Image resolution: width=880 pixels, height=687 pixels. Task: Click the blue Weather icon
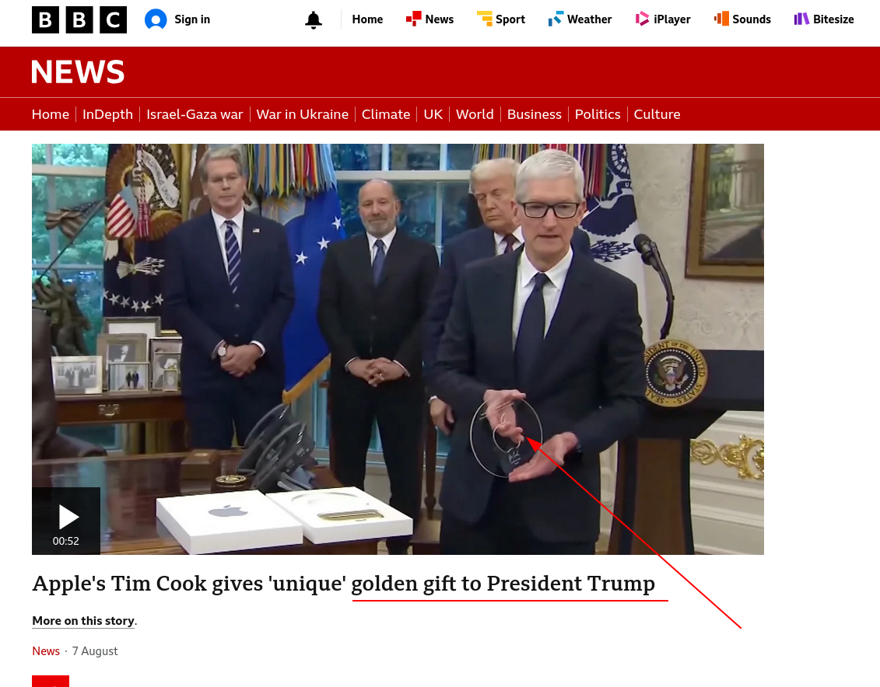coord(556,19)
